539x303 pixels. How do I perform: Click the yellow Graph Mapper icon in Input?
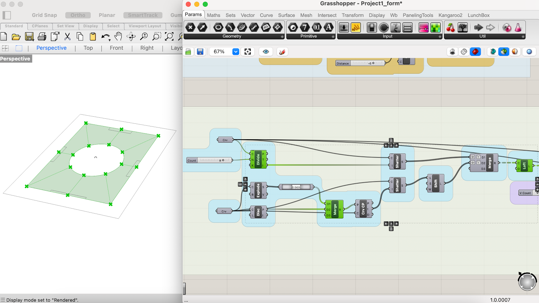coord(356,27)
